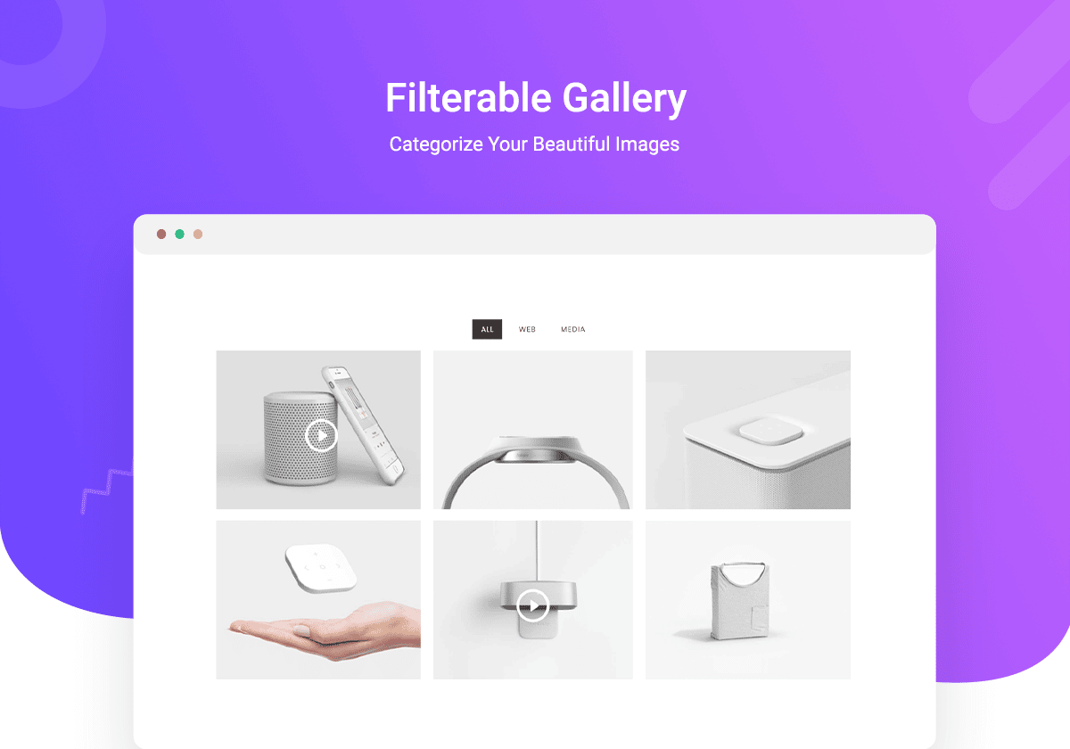Switch to the WEB filter tab

(x=527, y=330)
